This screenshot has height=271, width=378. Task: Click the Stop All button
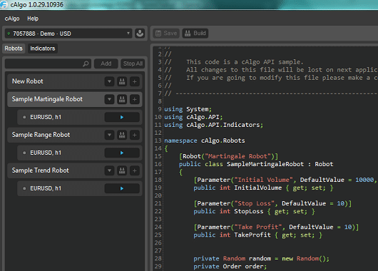133,63
